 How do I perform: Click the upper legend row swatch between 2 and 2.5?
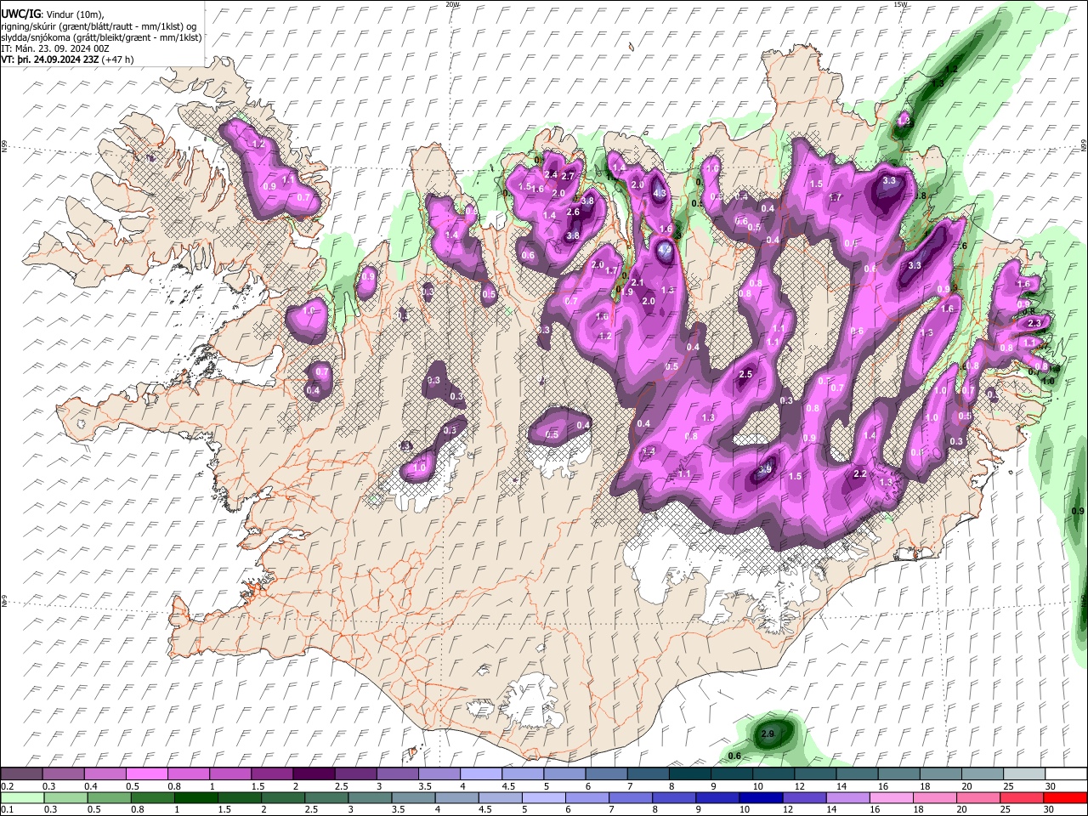(x=313, y=774)
